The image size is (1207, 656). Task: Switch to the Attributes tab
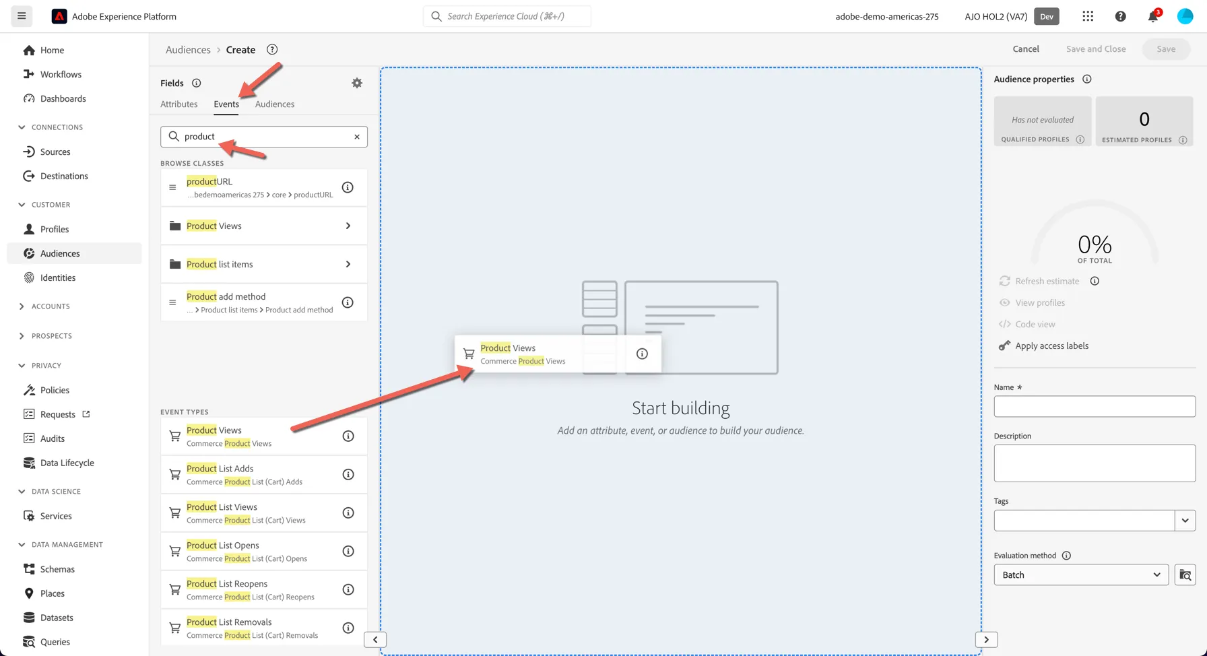(x=179, y=104)
